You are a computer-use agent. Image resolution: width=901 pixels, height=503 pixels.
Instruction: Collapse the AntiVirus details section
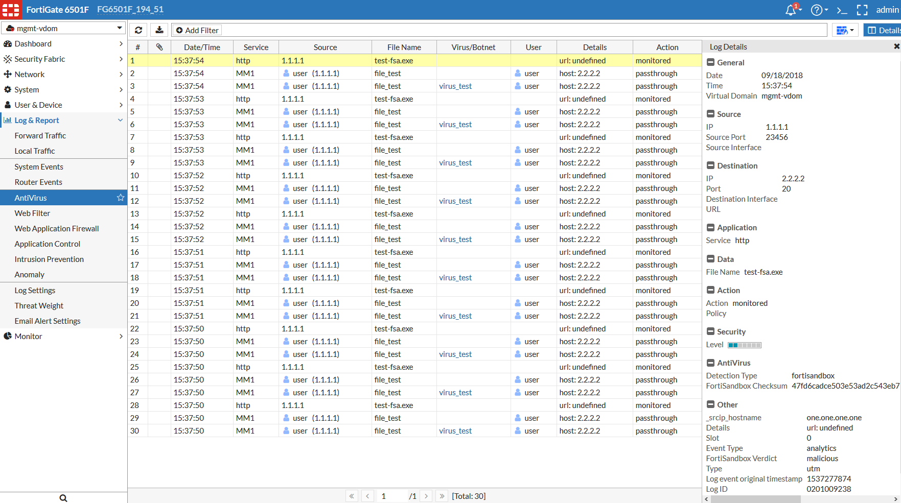tap(710, 363)
